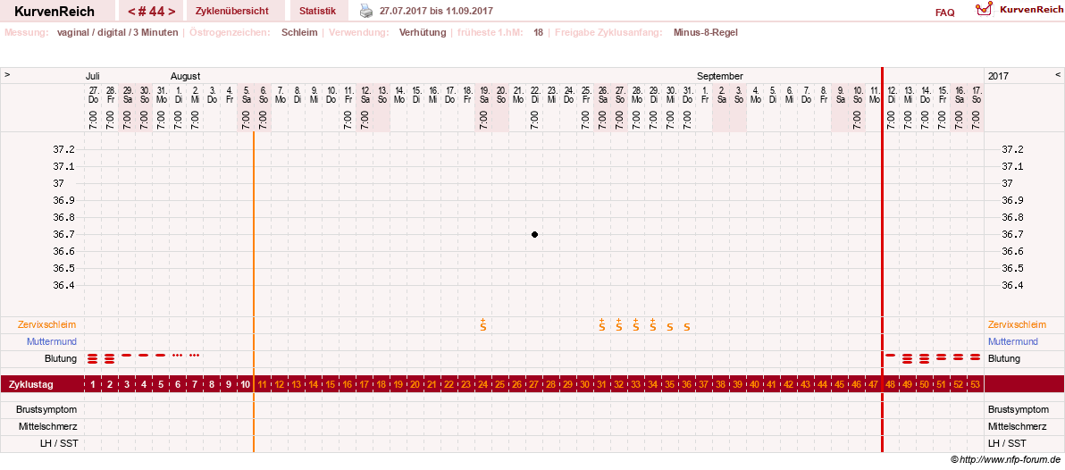Click the left Blutung row label
This screenshot has height=470, width=1065.
coord(60,358)
